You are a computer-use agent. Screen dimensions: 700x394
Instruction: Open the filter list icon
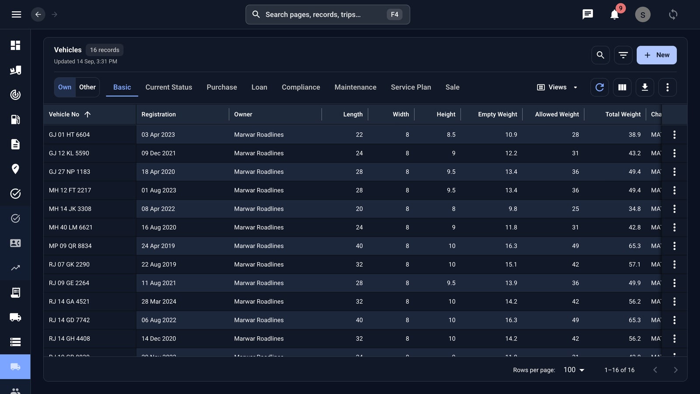click(x=623, y=55)
